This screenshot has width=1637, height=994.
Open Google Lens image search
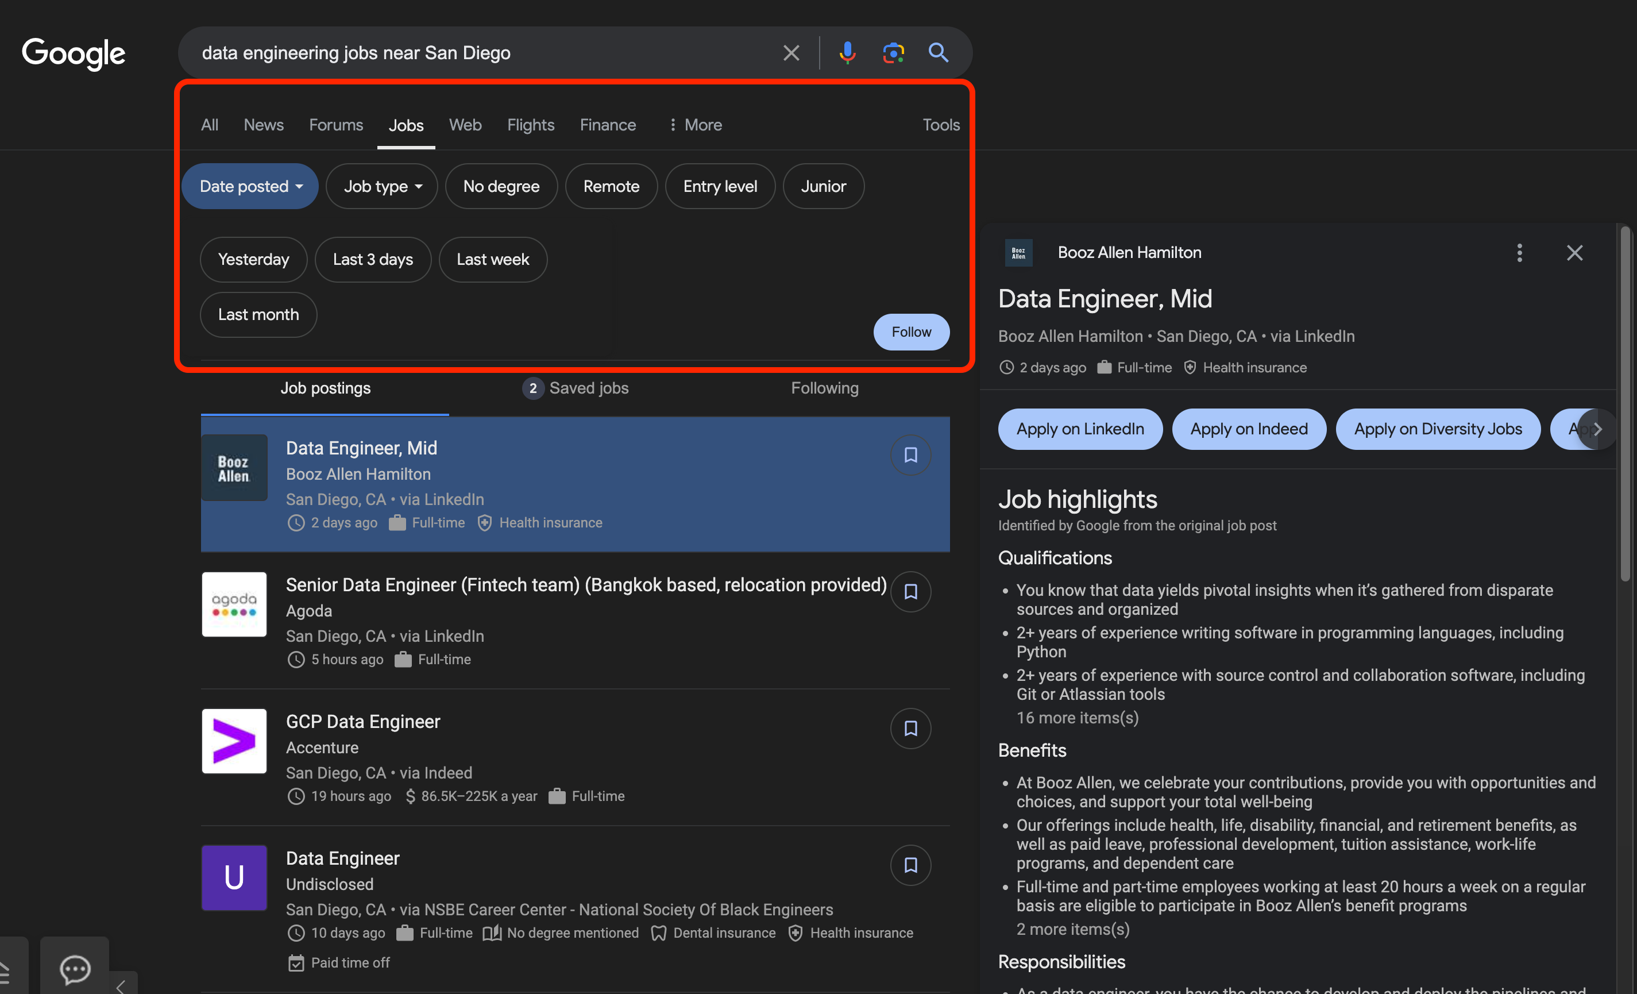point(893,52)
